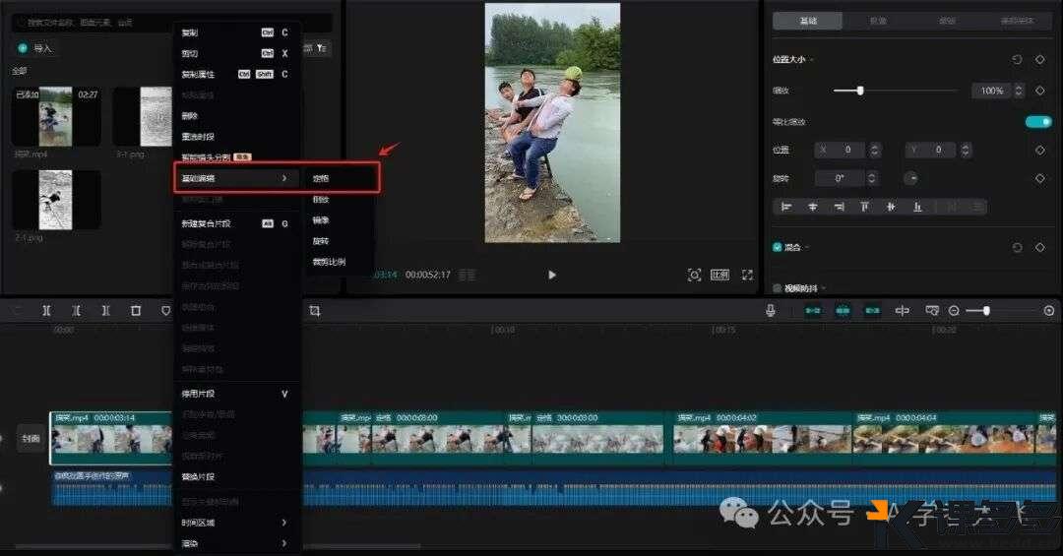Enable the 视频防抖 (stabilization) checkbox
1063x556 pixels.
pyautogui.click(x=778, y=288)
